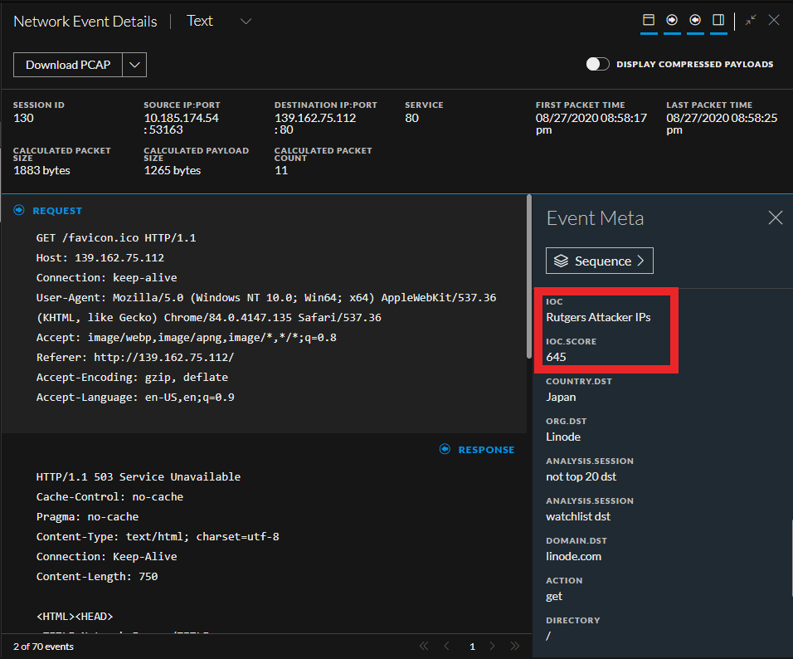Screen dimensions: 793x659
Task: Toggle the header display icon
Action: pyautogui.click(x=649, y=20)
